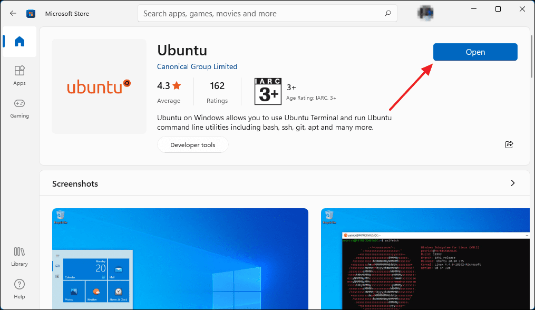Open the Ubuntu app
The width and height of the screenshot is (535, 310).
tap(475, 52)
